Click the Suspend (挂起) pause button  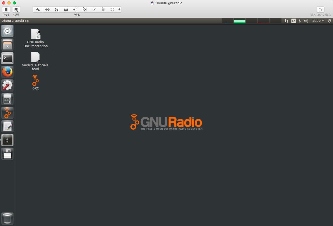pyautogui.click(x=6, y=10)
